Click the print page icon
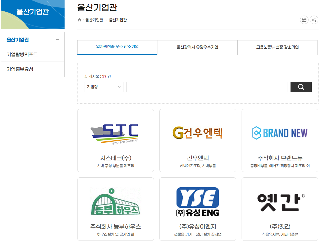The width and height of the screenshot is (322, 245). (x=304, y=20)
